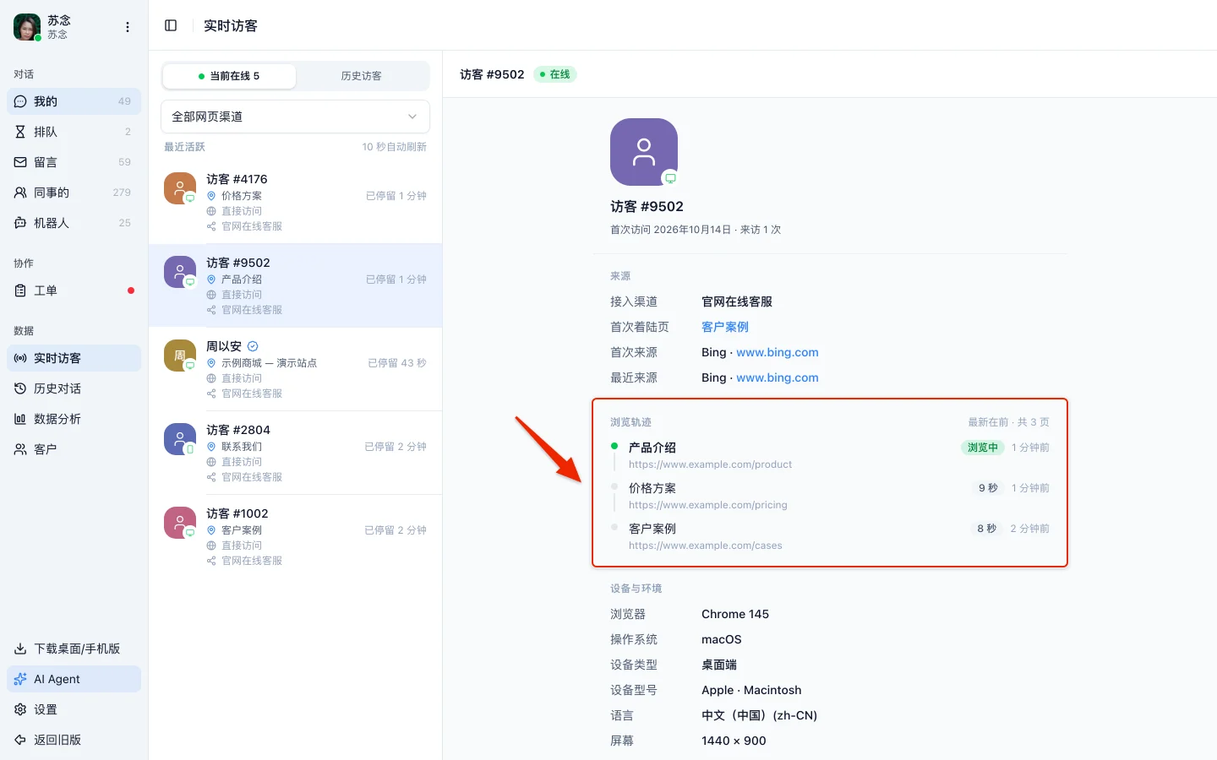1217x760 pixels.
Task: Click the 客户案例 browsing track entry
Action: pyautogui.click(x=830, y=536)
